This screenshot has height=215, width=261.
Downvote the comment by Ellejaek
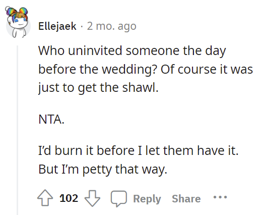pos(92,198)
